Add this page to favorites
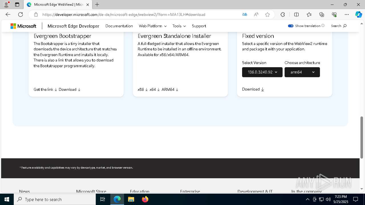This screenshot has height=205, width=365. coord(267,15)
